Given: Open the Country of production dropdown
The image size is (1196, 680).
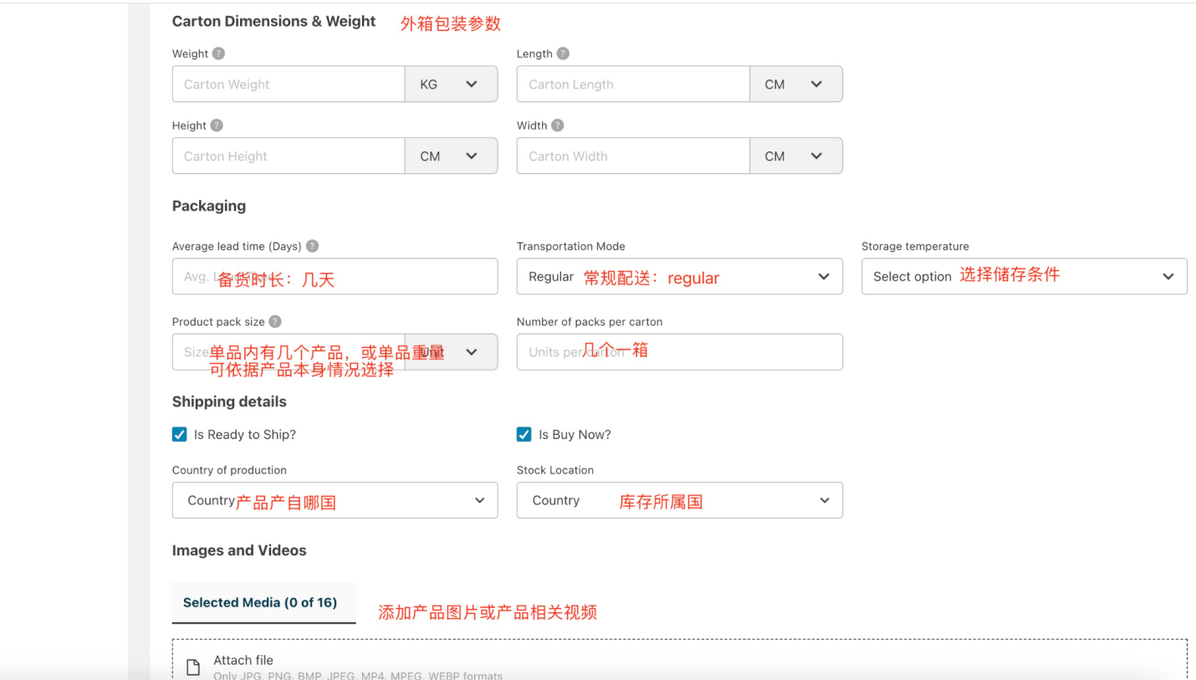Looking at the screenshot, I should [335, 500].
